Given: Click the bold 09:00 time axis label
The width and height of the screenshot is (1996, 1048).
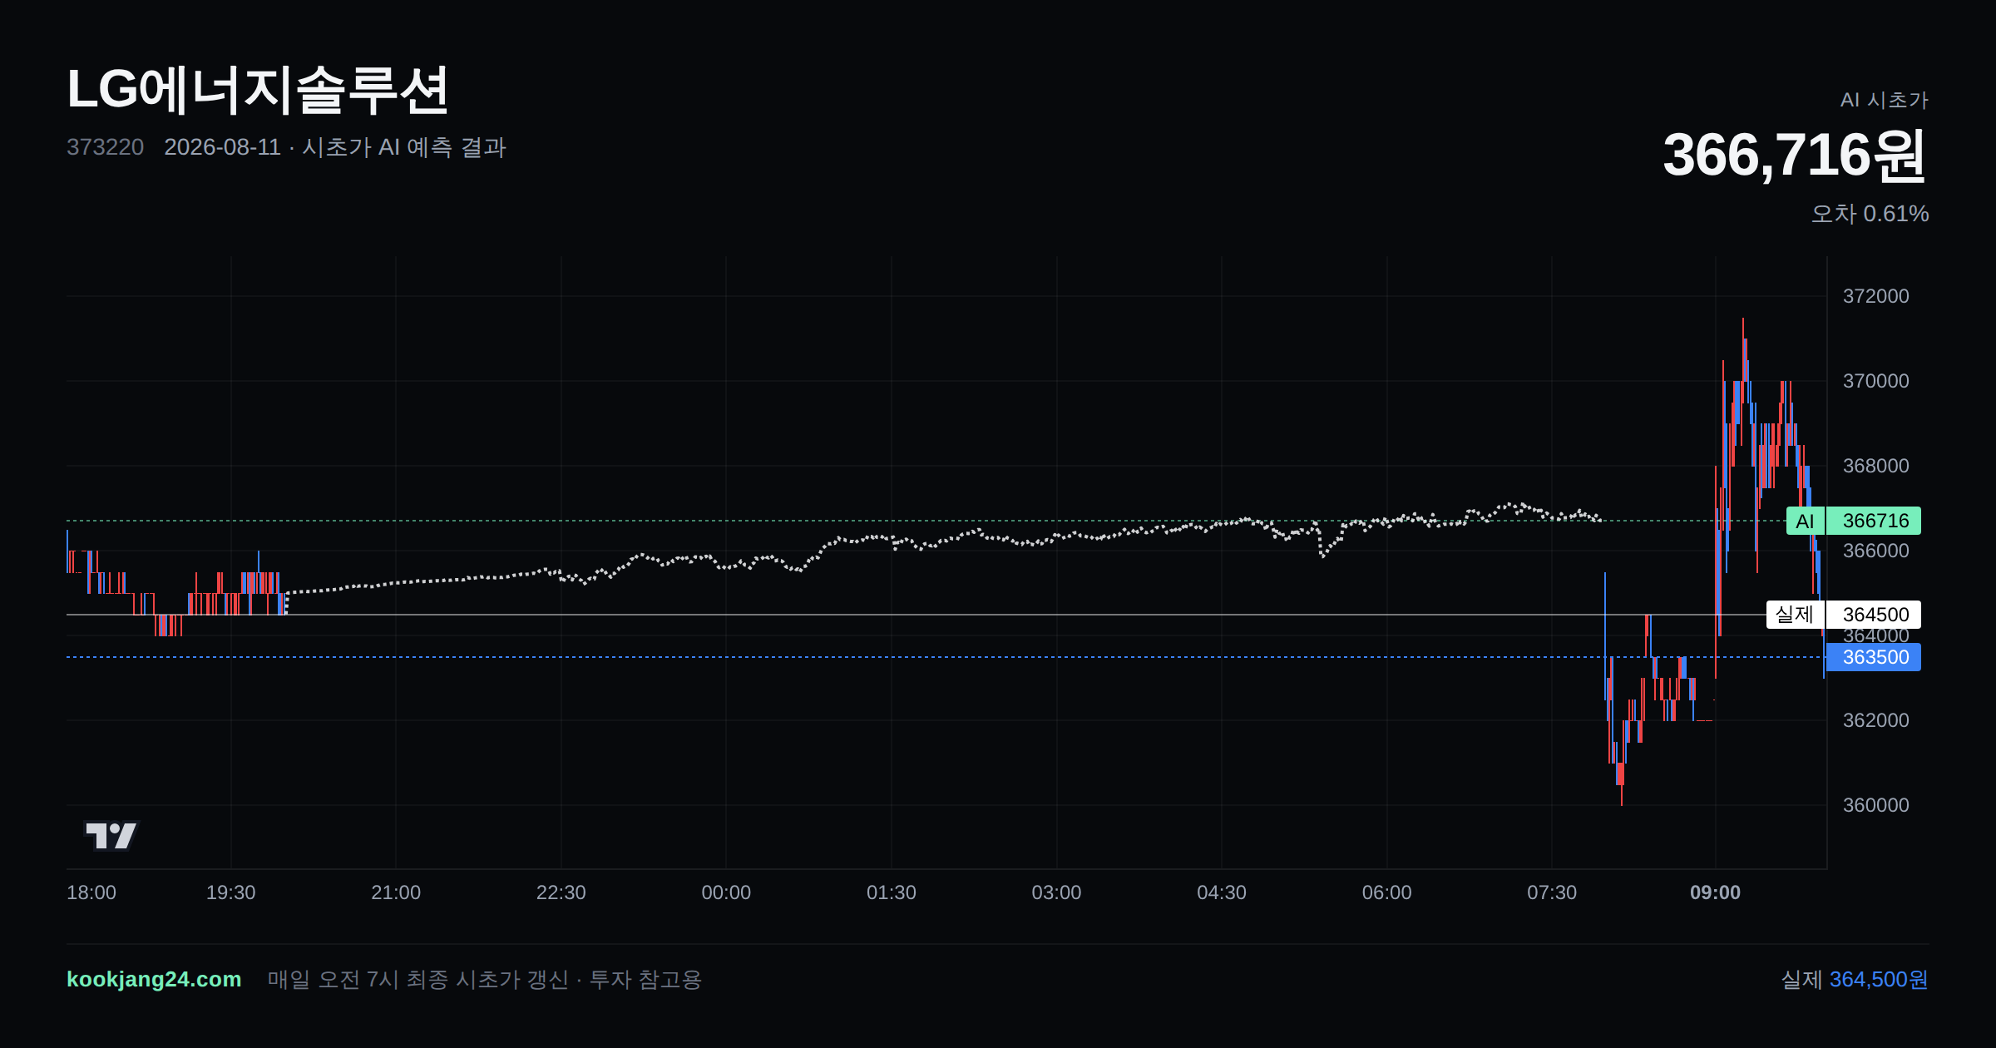Looking at the screenshot, I should [x=1716, y=892].
